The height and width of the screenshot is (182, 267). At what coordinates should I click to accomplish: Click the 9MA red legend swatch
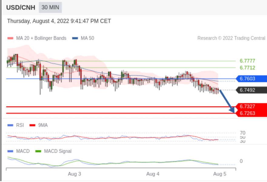pyautogui.click(x=32, y=125)
